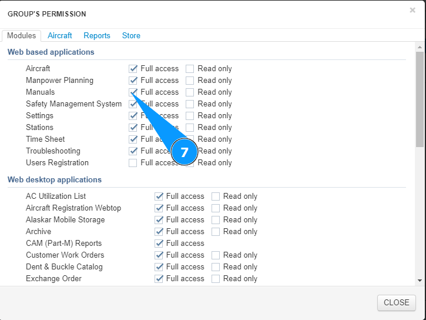Uncheck Full access for Aircraft module
The image size is (426, 320).
133,69
